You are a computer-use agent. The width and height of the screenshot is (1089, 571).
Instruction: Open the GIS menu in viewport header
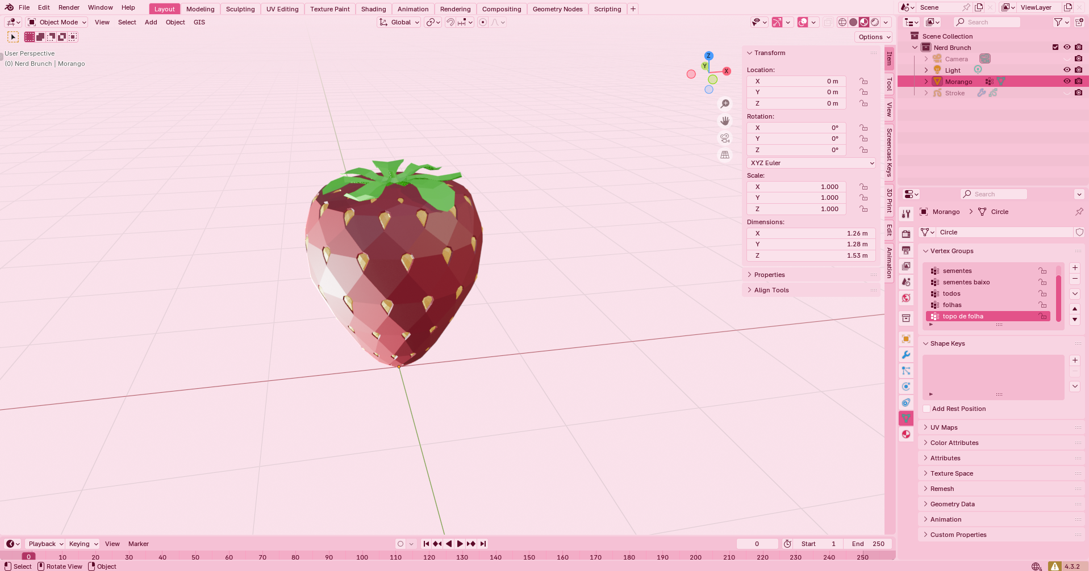[x=199, y=22]
